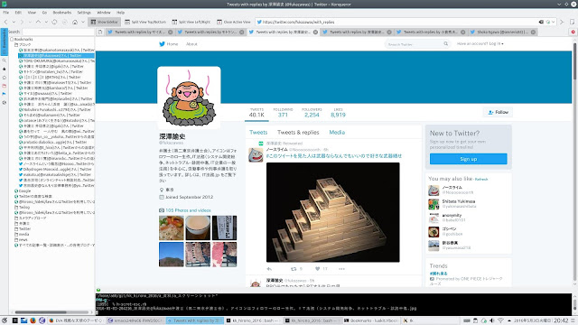Viewport: 578px width, 325px height.
Task: Switch to the Media timeline tab
Action: point(337,133)
